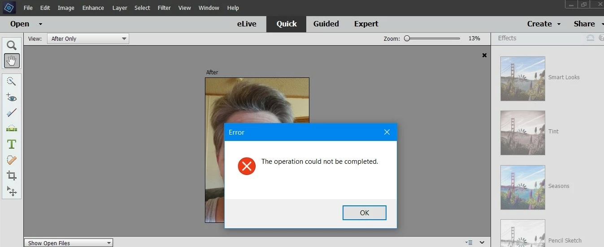Close the open photo with black X
The image size is (604, 247).
click(x=484, y=55)
